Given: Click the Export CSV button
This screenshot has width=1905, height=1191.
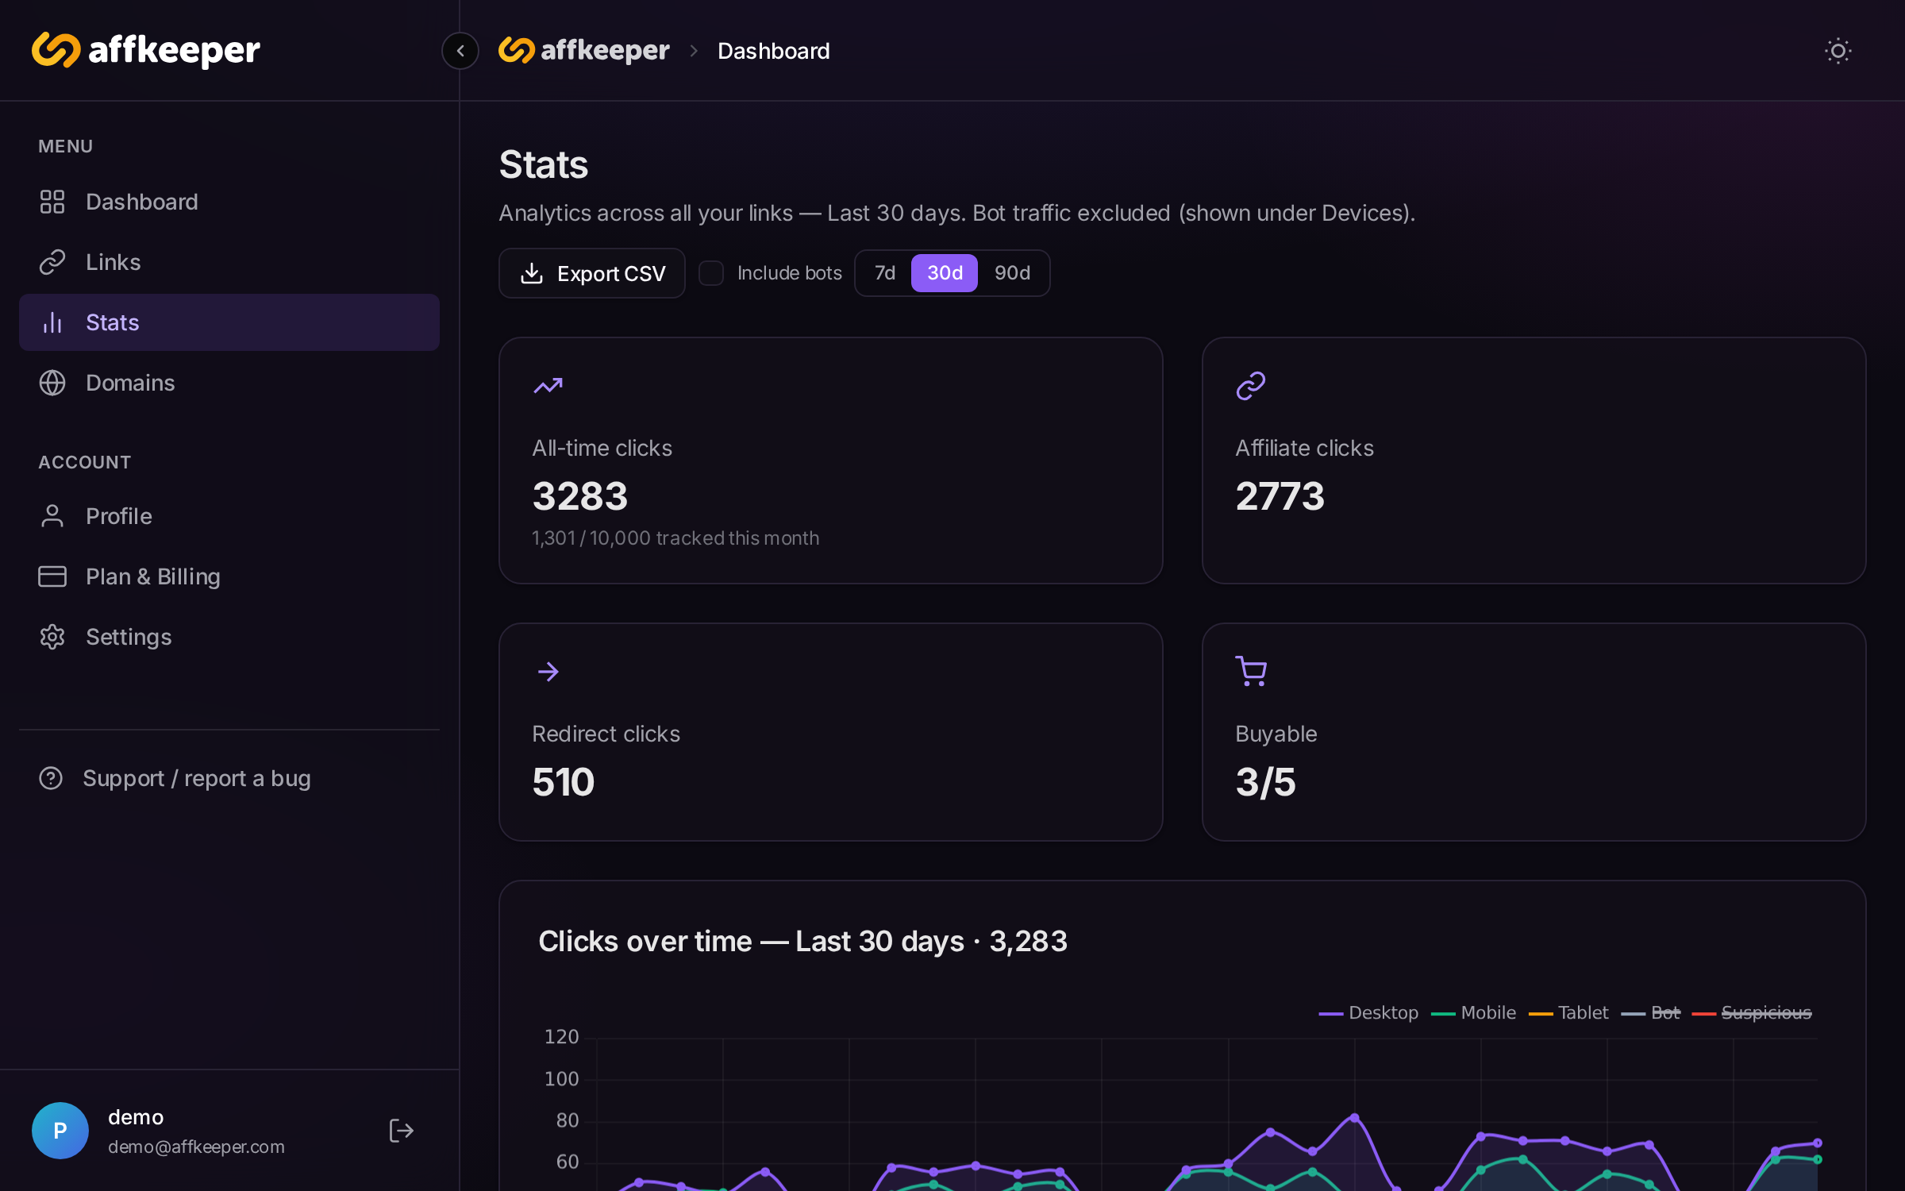Looking at the screenshot, I should (592, 273).
